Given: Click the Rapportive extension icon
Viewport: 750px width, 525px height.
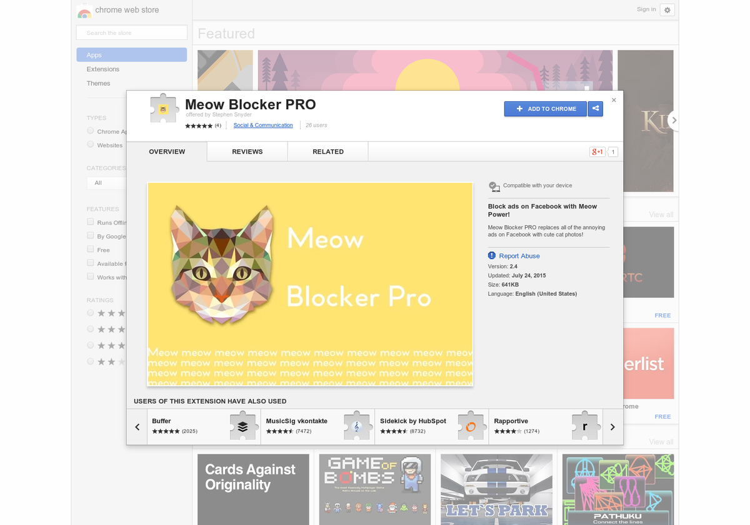Looking at the screenshot, I should (x=585, y=426).
